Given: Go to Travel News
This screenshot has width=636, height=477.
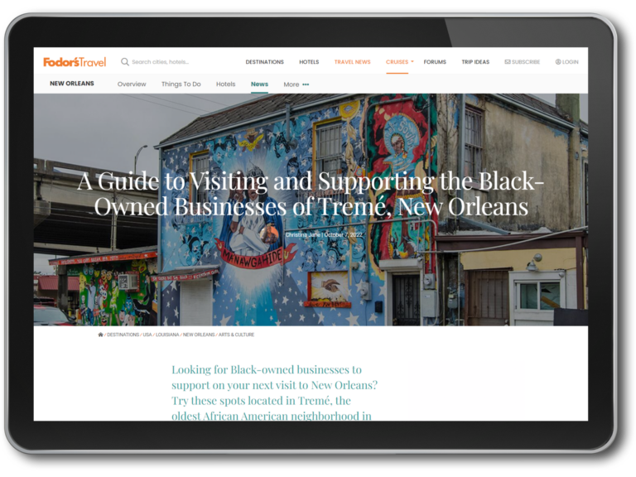Looking at the screenshot, I should pos(353,62).
